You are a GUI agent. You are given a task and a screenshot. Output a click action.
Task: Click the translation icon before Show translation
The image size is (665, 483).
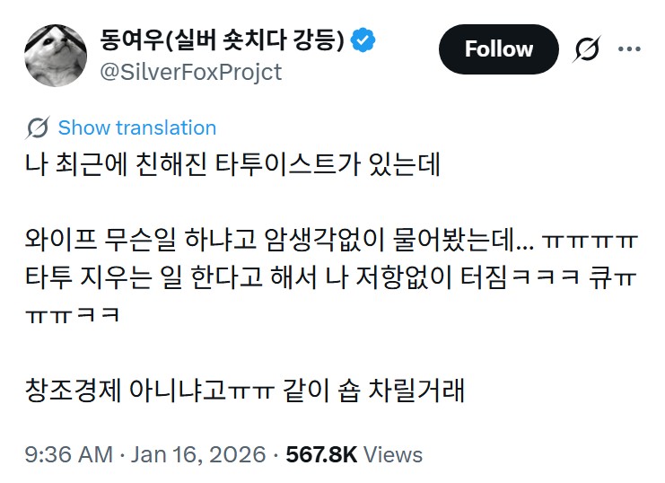pos(38,127)
